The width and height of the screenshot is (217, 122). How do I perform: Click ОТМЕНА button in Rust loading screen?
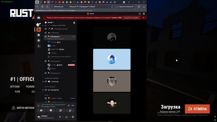click(x=197, y=109)
